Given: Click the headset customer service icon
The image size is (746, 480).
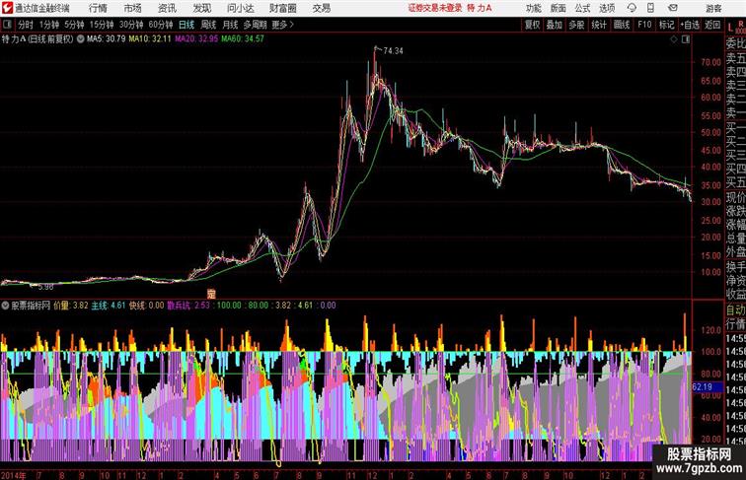Looking at the screenshot, I should (632, 8).
